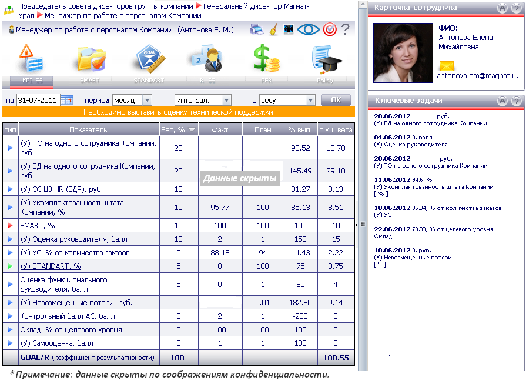Sort by the Вес, % column arrow
The width and height of the screenshot is (526, 384).
click(192, 129)
